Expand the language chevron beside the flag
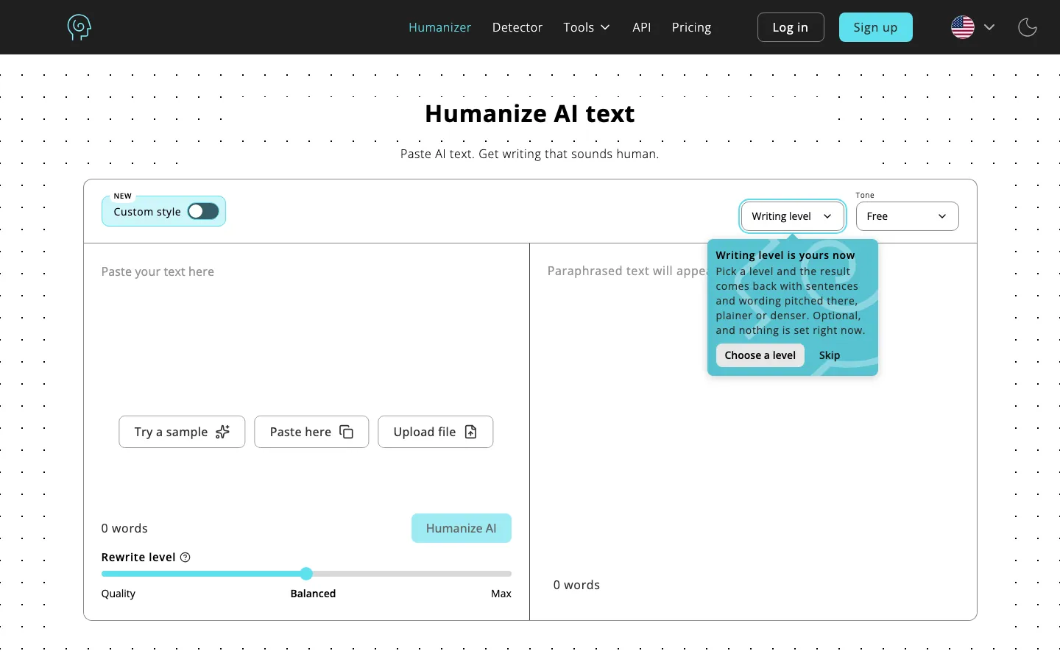The width and height of the screenshot is (1060, 662). 989,27
